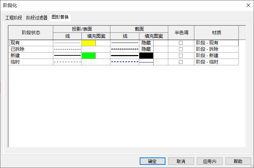Click empty projection fill cell for 临时
This screenshot has width=254, height=168.
[x=96, y=62]
